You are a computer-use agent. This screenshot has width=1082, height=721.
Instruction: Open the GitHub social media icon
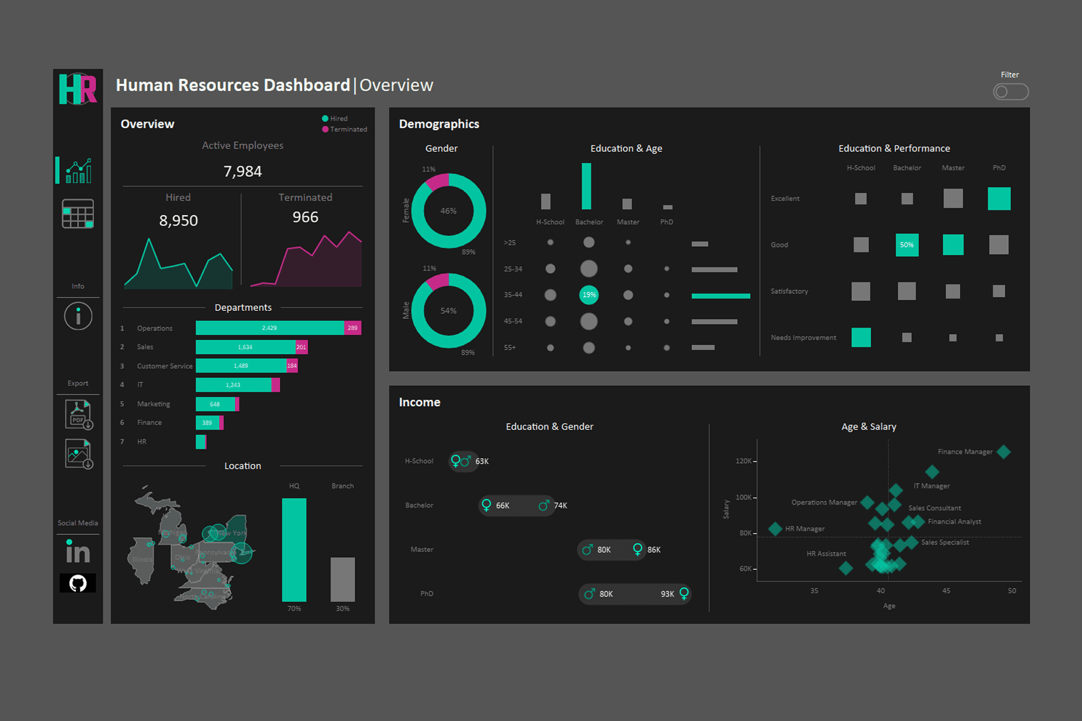[x=78, y=583]
